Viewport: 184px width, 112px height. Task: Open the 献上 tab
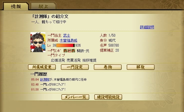(x=43, y=6)
